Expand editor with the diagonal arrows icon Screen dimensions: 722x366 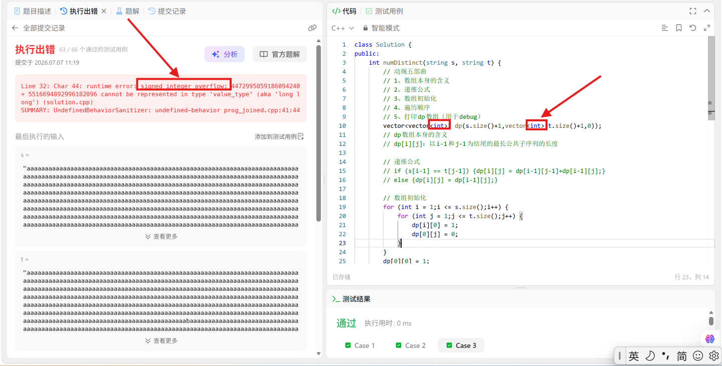click(707, 28)
